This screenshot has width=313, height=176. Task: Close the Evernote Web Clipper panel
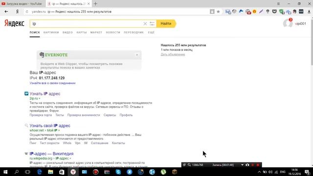(x=137, y=55)
